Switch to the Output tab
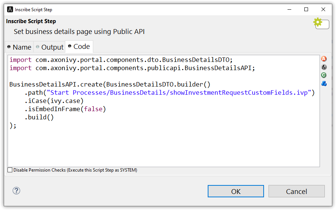 click(50, 47)
